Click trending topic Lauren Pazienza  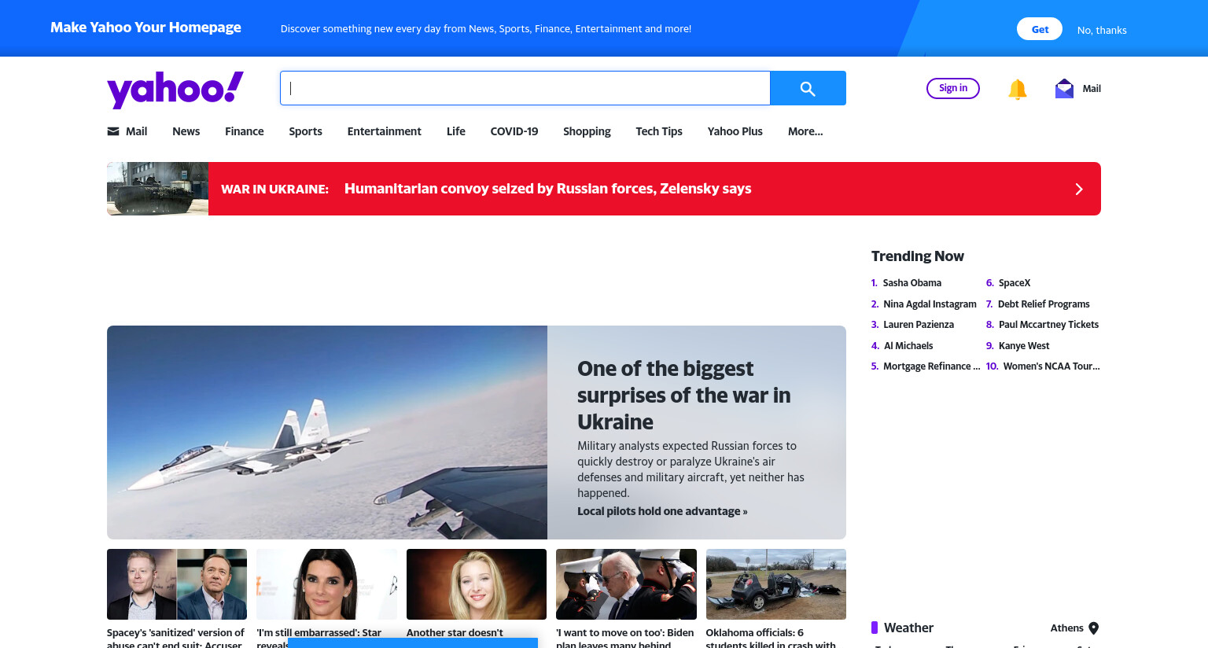coord(919,325)
